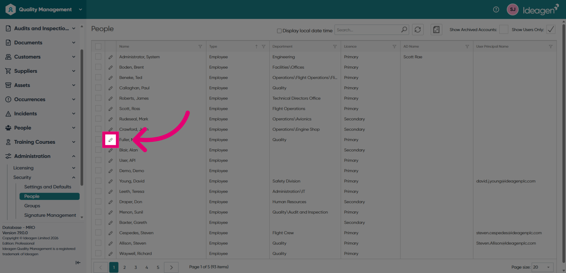
Task: Tick the select-all header checkbox
Action: [x=98, y=47]
